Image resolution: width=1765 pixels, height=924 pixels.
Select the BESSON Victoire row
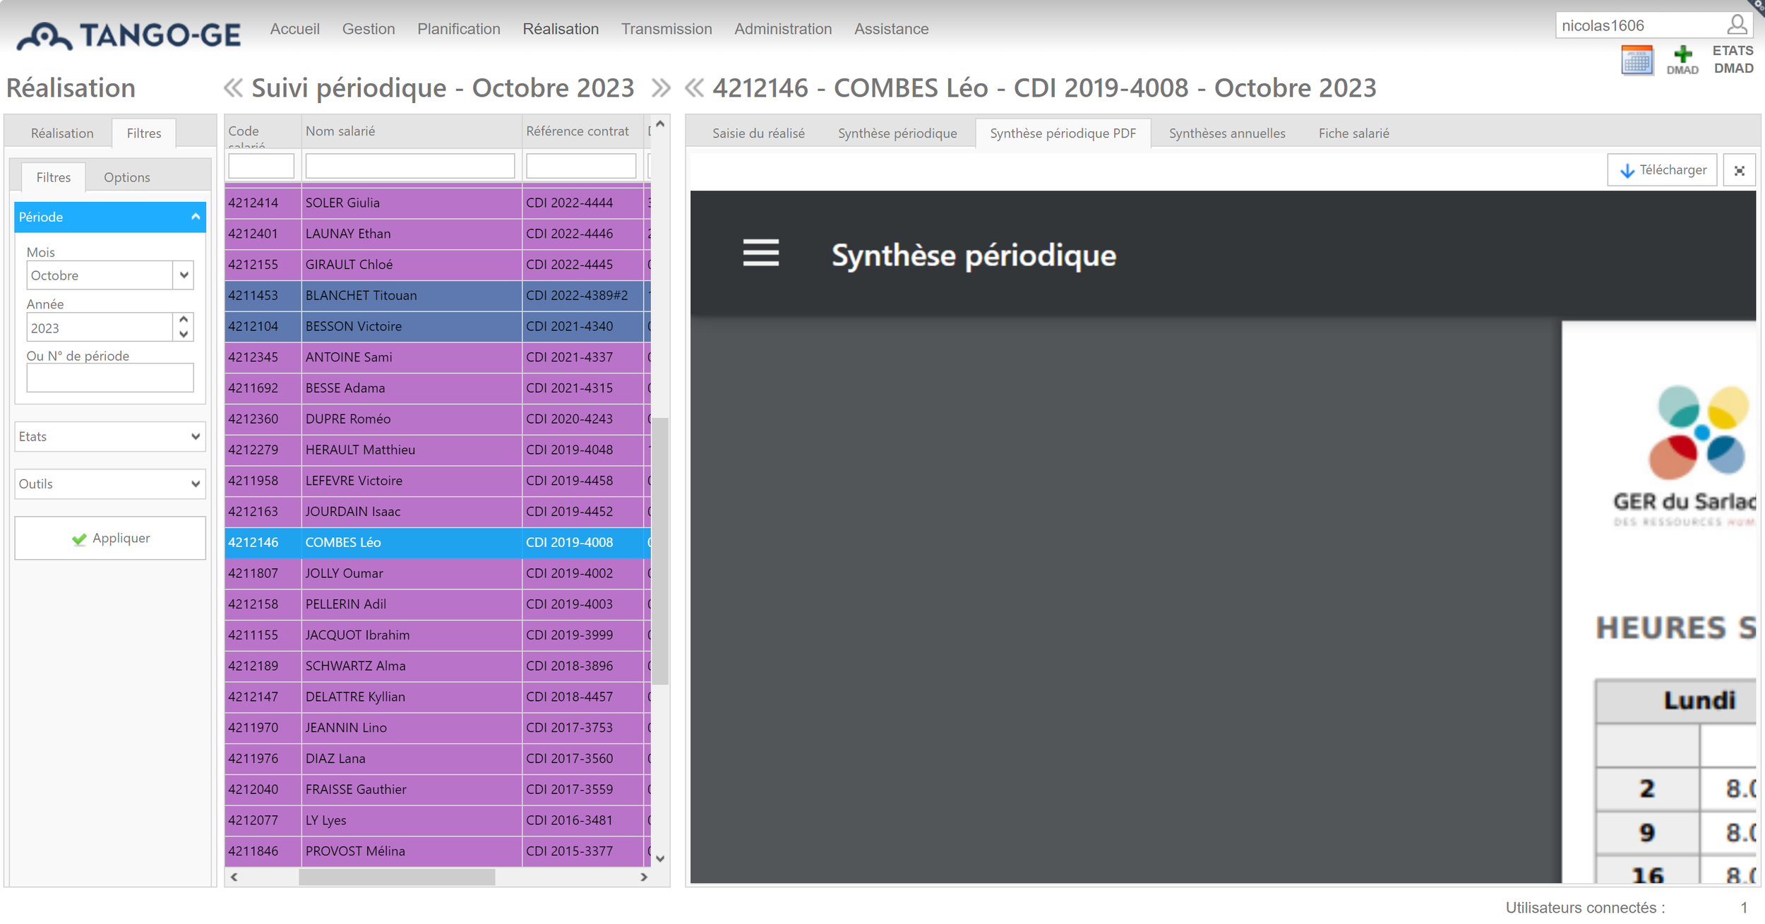click(438, 326)
